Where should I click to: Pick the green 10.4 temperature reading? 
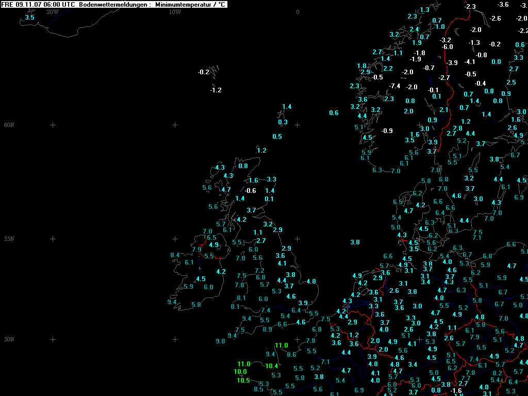[272, 366]
